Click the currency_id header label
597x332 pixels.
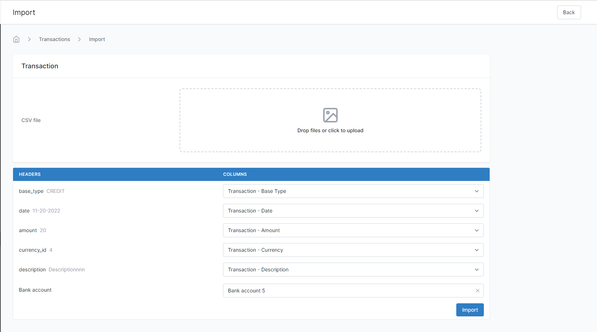pos(33,250)
